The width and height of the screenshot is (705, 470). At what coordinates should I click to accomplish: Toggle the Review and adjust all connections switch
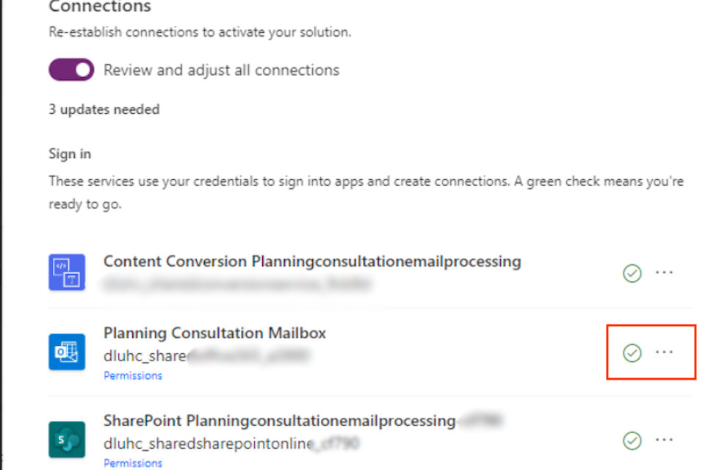pos(71,70)
